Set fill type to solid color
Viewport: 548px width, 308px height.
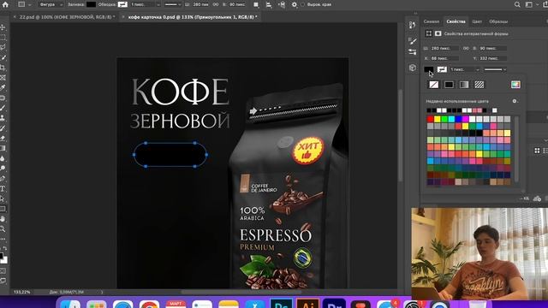pos(449,85)
